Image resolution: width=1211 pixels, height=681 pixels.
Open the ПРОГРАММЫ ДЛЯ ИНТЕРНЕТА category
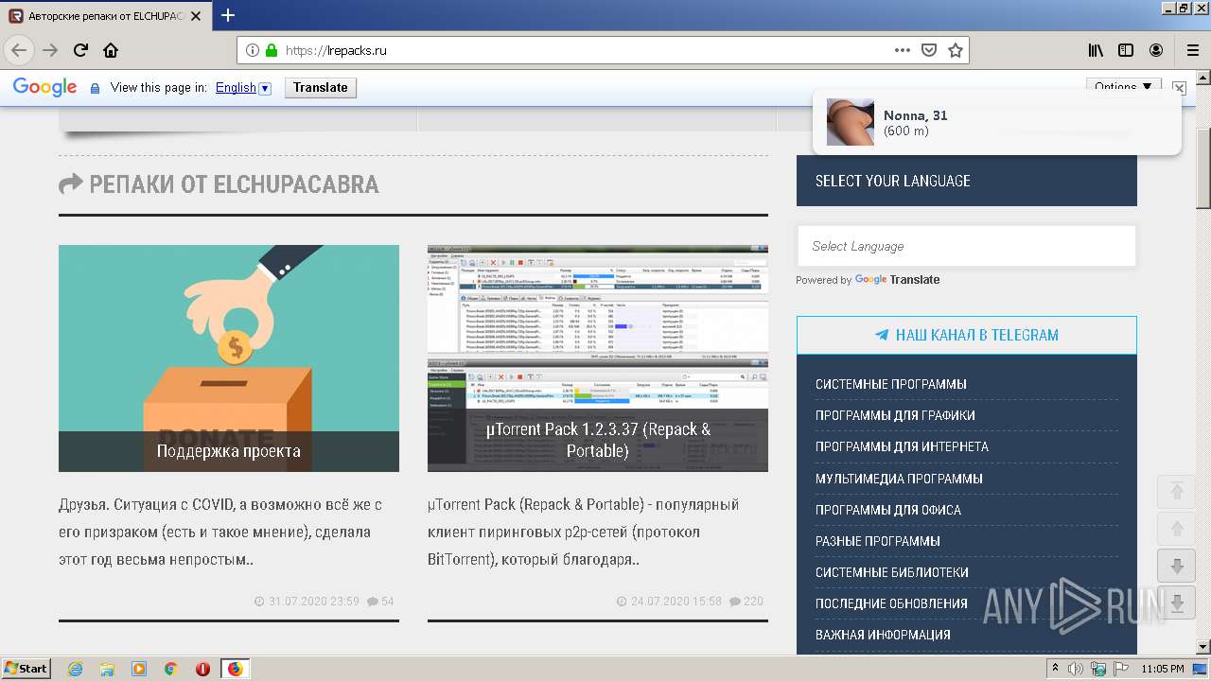click(902, 446)
